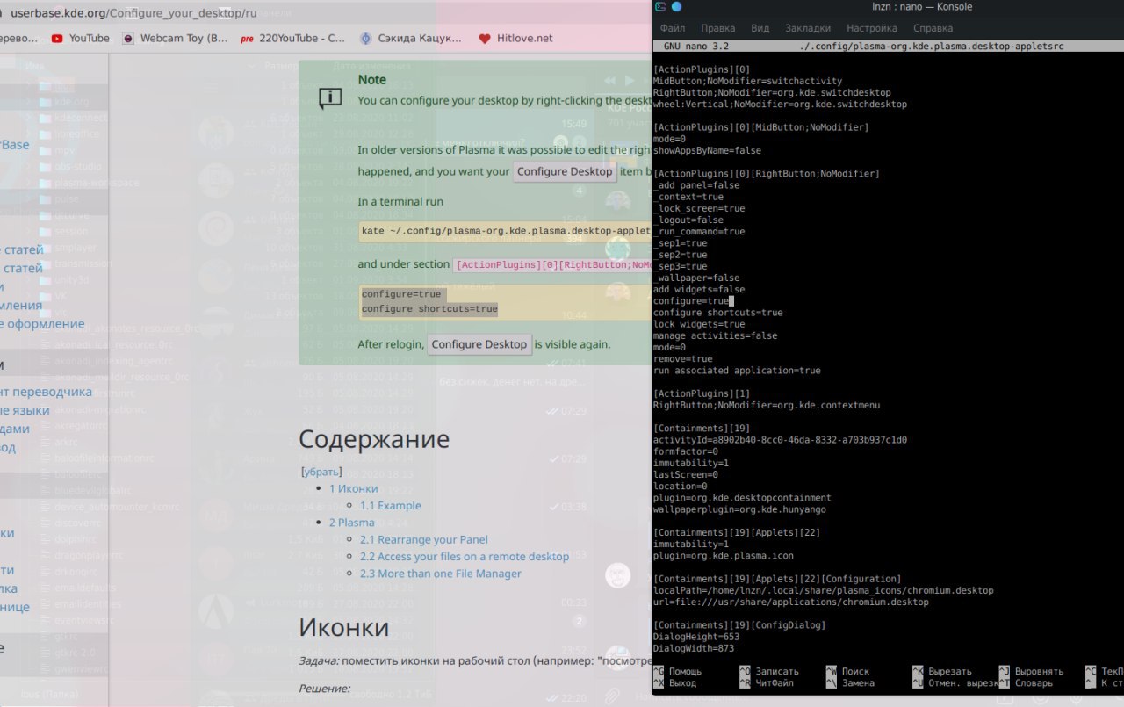The height and width of the screenshot is (707, 1124).
Task: Open '2.2 Access your files on a remote desktop'
Action: [465, 556]
